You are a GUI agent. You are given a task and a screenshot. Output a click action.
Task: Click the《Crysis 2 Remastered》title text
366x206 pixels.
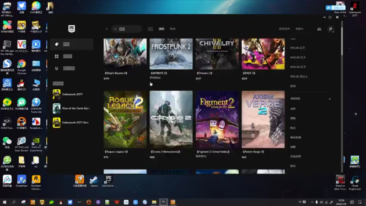coord(165,152)
